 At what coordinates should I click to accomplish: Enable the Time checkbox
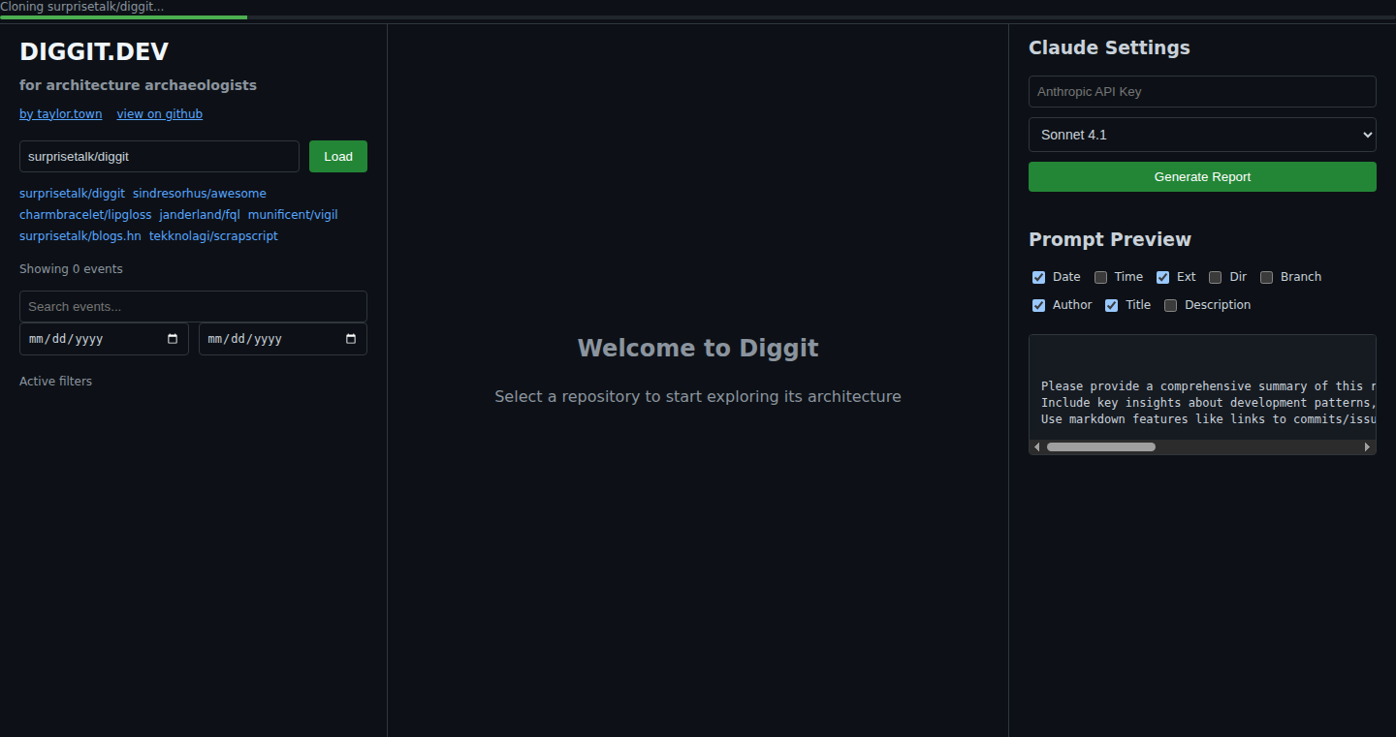1101,277
